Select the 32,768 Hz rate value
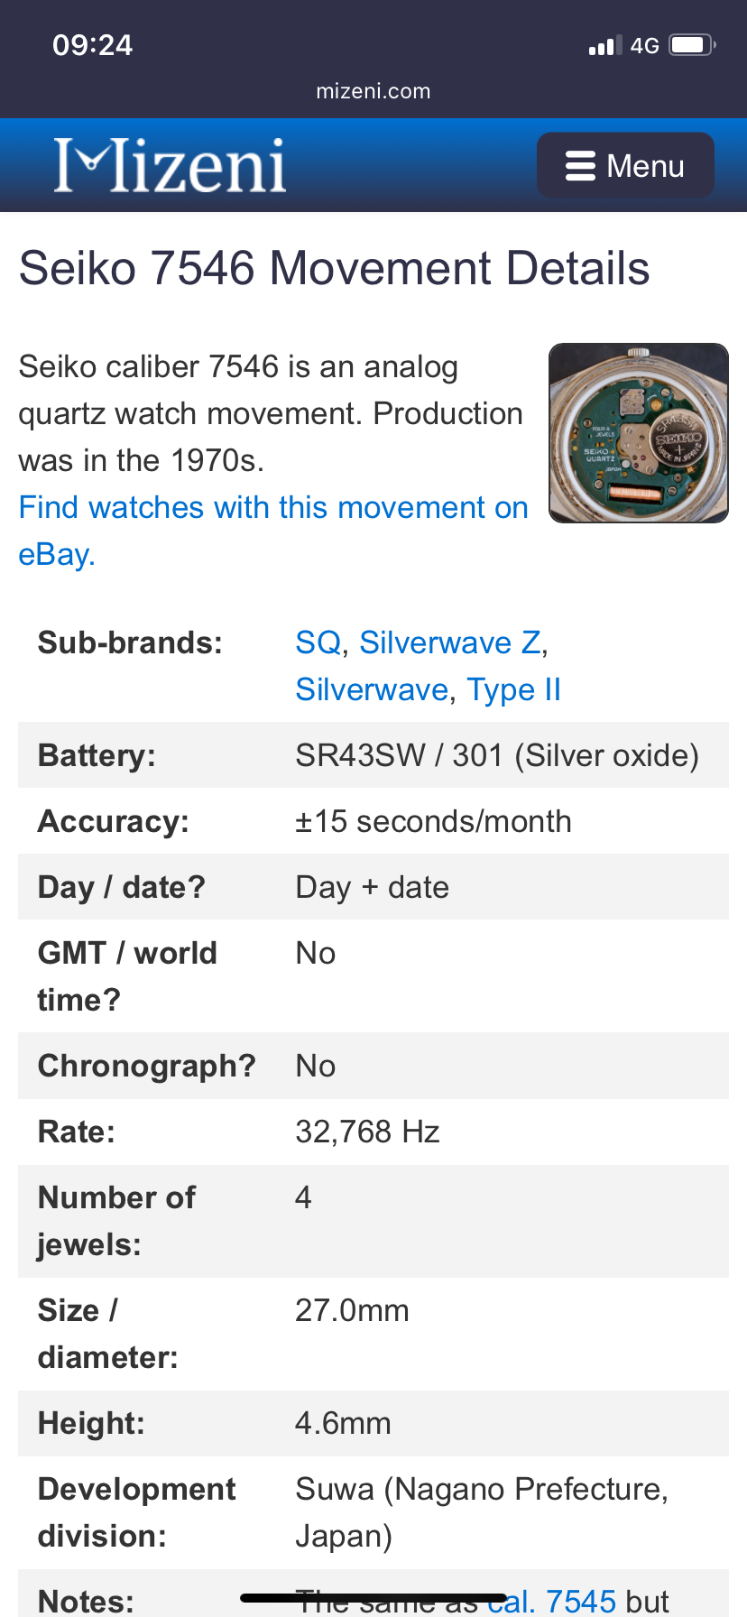Viewport: 747px width, 1617px height. [367, 1132]
